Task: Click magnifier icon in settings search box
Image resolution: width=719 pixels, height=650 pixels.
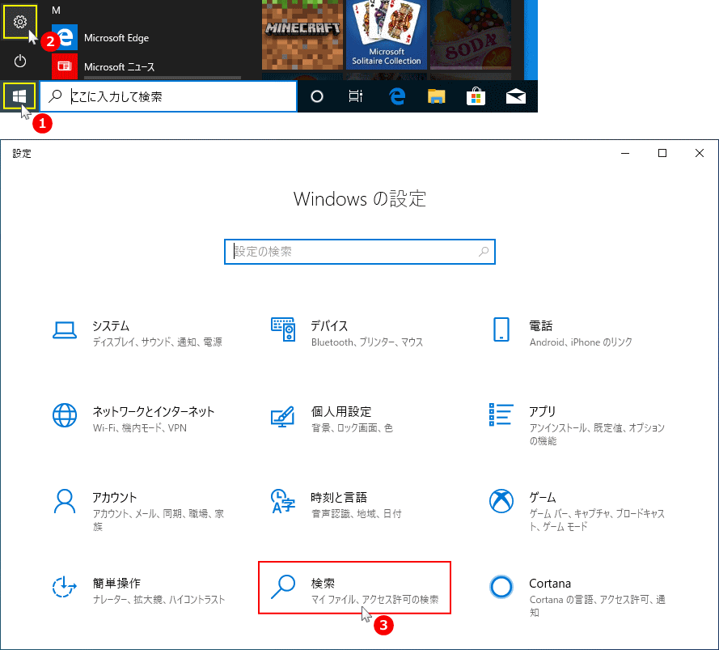Action: [484, 252]
